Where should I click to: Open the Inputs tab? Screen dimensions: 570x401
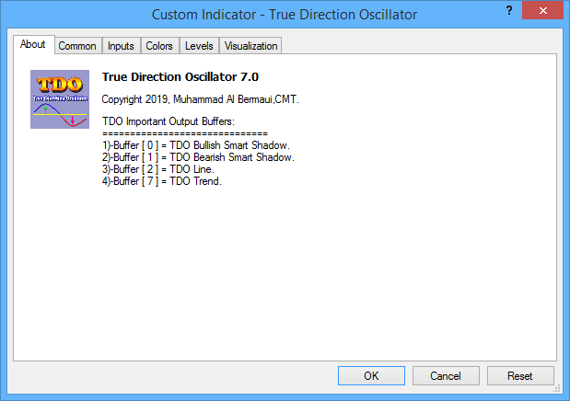pyautogui.click(x=121, y=46)
